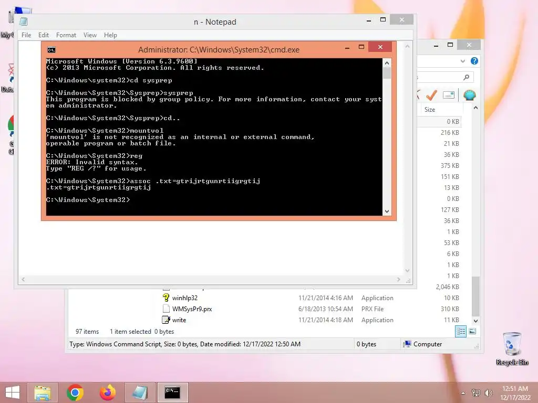538x403 pixels.
Task: Open Notepad's File menu
Action: click(x=26, y=35)
